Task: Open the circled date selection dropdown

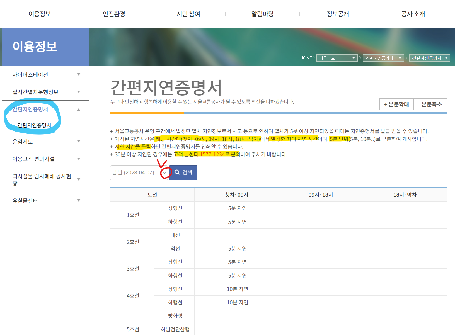Action: coord(165,173)
